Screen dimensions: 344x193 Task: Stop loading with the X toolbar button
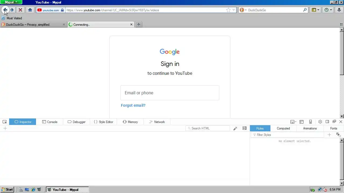point(20,10)
